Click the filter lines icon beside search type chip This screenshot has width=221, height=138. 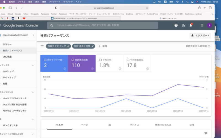pyautogui.click(x=42, y=46)
